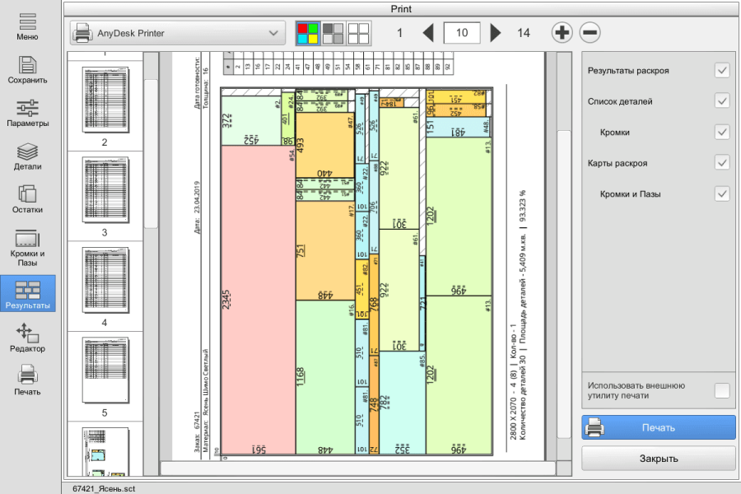Click the file name 67421_Ясень.sct
Screen dimensions: 741x494
[104, 488]
